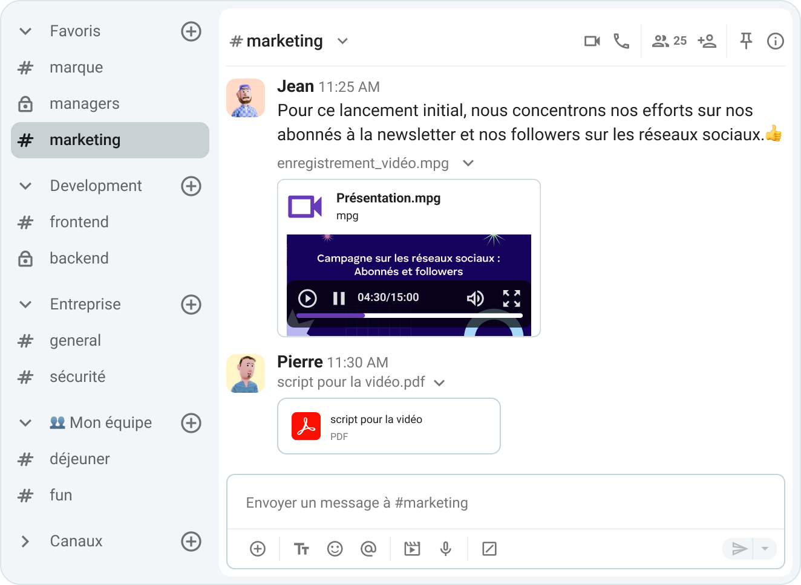Enter fullscreen mode on the video
The image size is (801, 585).
click(512, 298)
